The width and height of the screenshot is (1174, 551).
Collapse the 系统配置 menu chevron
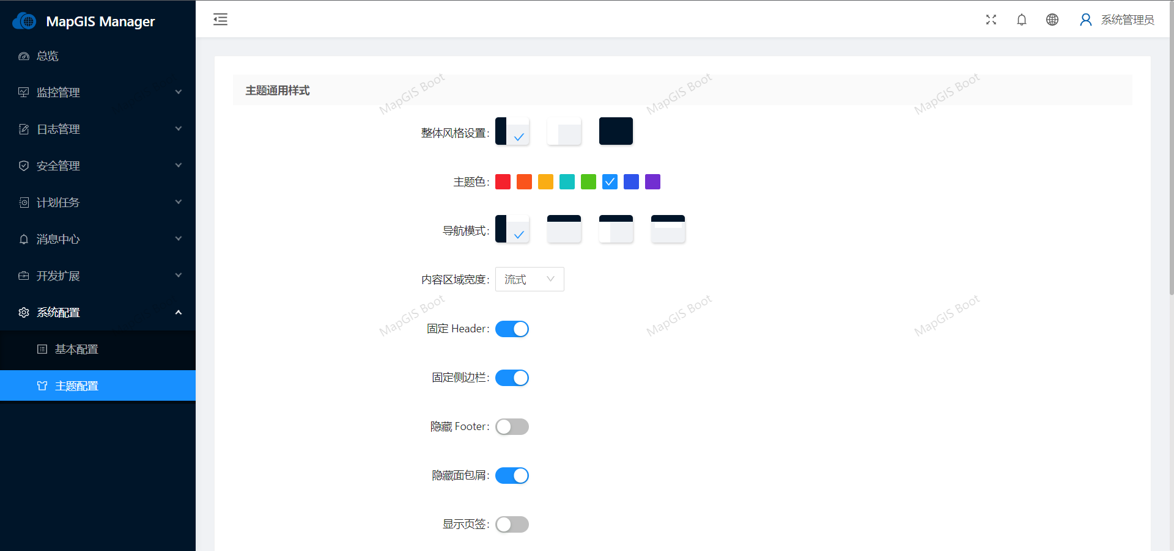click(x=179, y=312)
